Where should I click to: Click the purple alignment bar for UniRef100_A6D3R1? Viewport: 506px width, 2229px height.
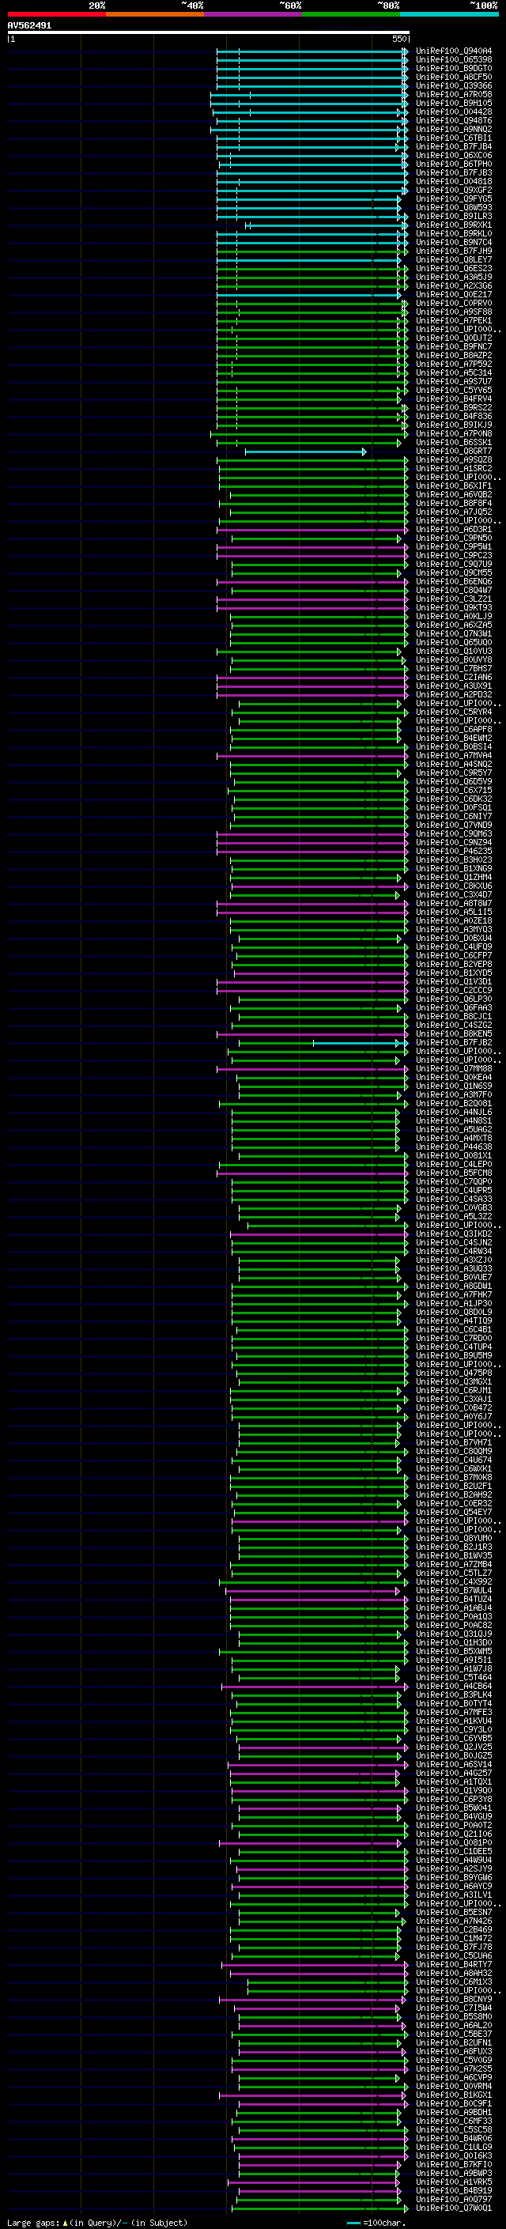point(312,530)
